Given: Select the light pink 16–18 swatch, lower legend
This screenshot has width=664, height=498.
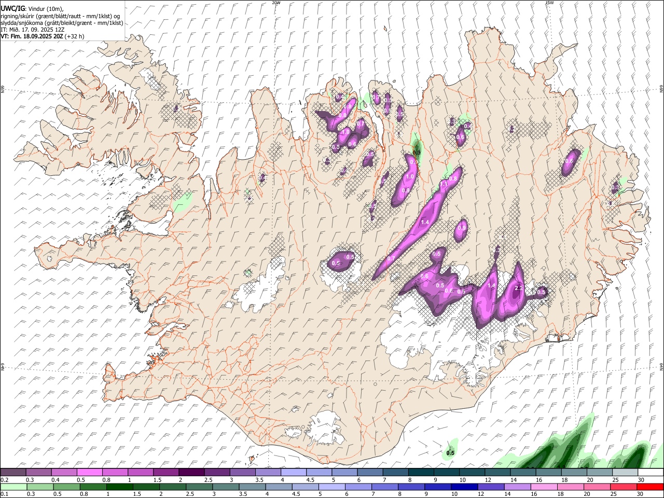Looking at the screenshot, I should (x=544, y=487).
